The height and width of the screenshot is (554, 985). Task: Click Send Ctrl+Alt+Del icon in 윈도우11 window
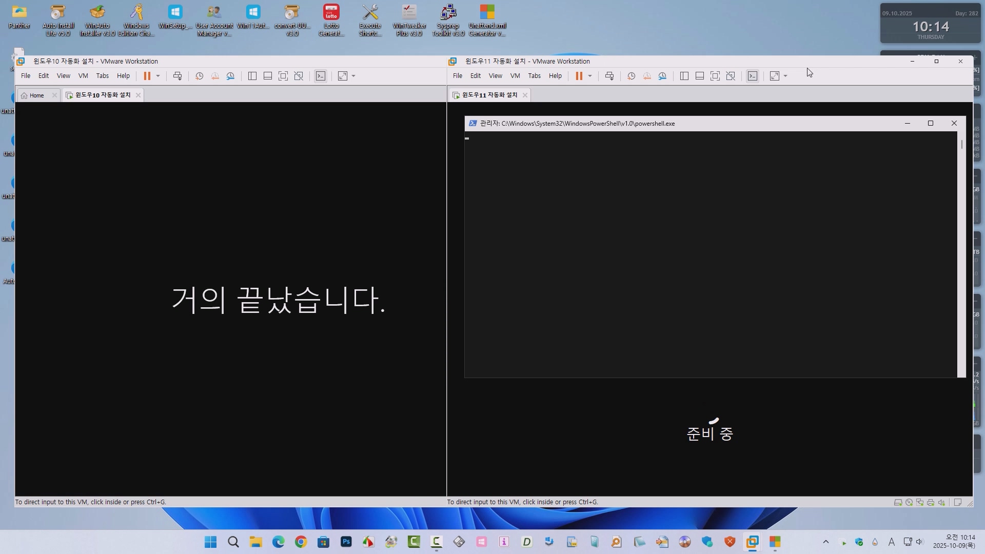tap(609, 76)
